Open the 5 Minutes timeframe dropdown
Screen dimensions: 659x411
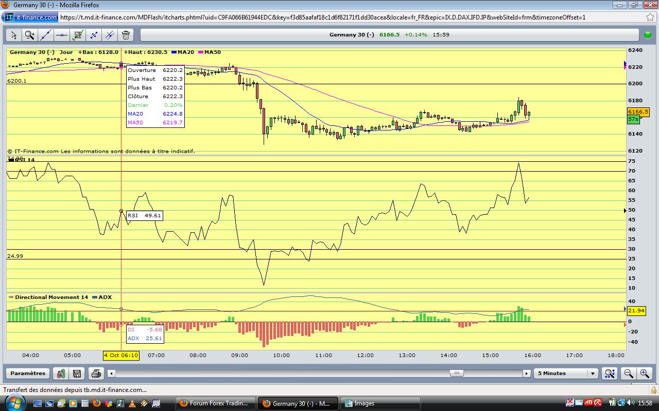point(593,373)
